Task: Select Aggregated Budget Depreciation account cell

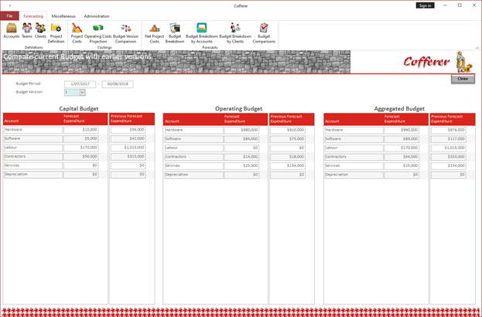Action: [354, 175]
